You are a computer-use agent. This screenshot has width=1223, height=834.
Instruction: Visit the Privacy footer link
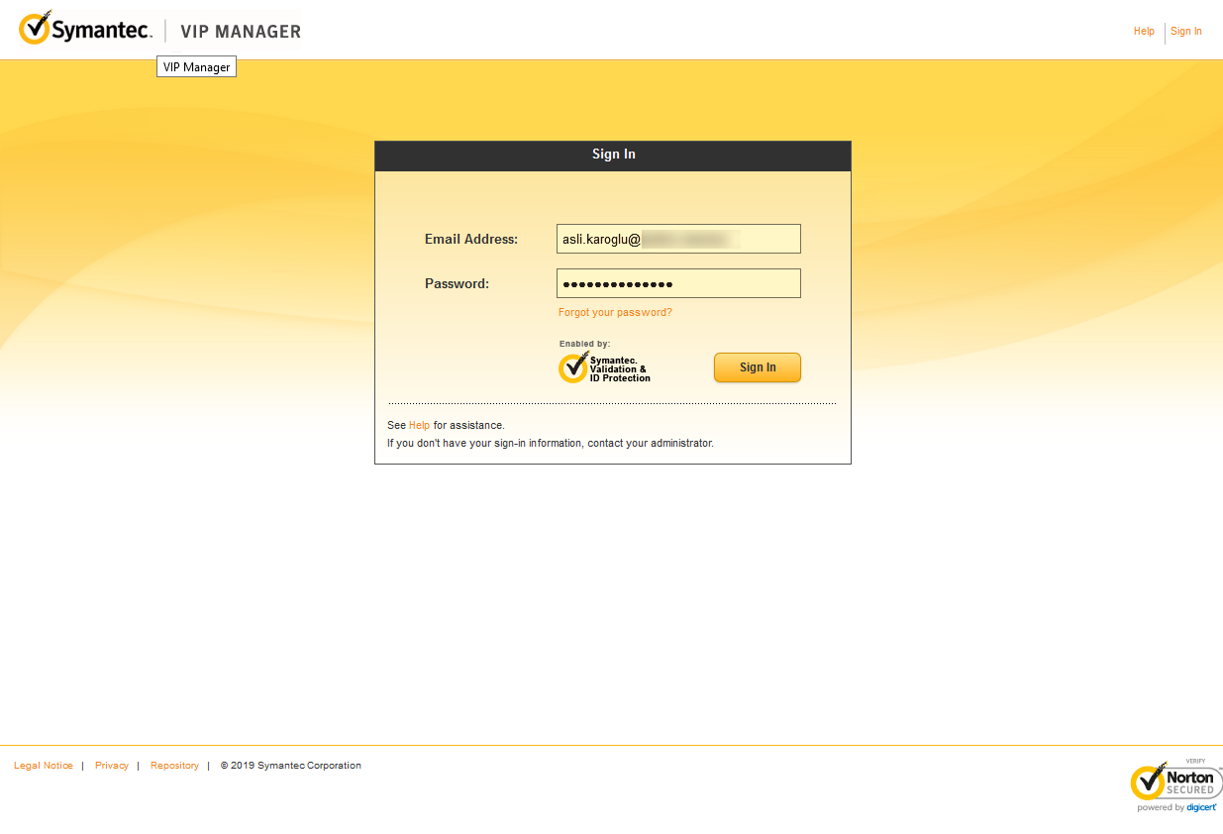(x=112, y=766)
